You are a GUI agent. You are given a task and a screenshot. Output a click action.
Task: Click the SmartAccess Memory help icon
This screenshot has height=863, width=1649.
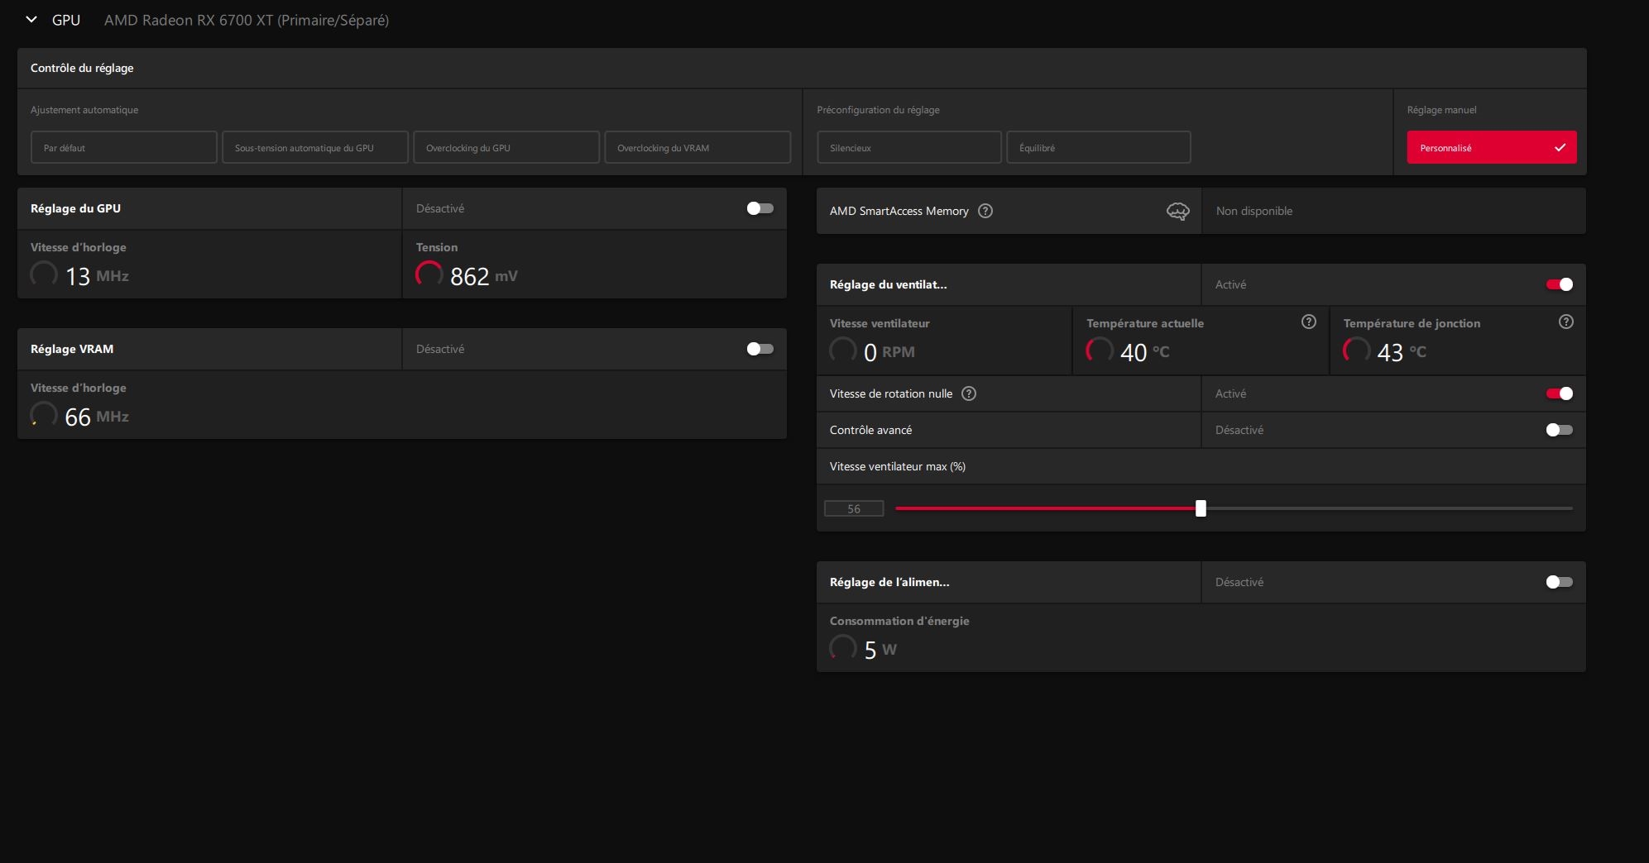985,211
